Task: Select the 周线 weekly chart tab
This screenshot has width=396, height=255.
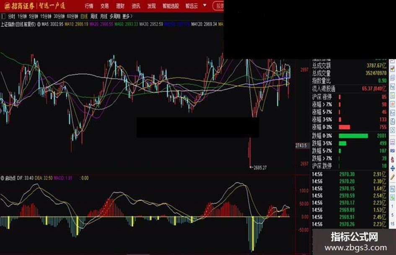Action: [94, 17]
